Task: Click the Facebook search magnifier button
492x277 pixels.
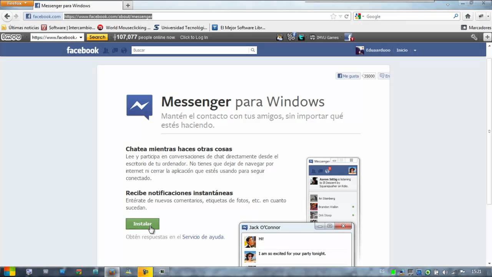Action: (253, 50)
